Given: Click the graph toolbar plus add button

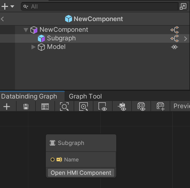Looking at the screenshot, I should click(x=7, y=107).
